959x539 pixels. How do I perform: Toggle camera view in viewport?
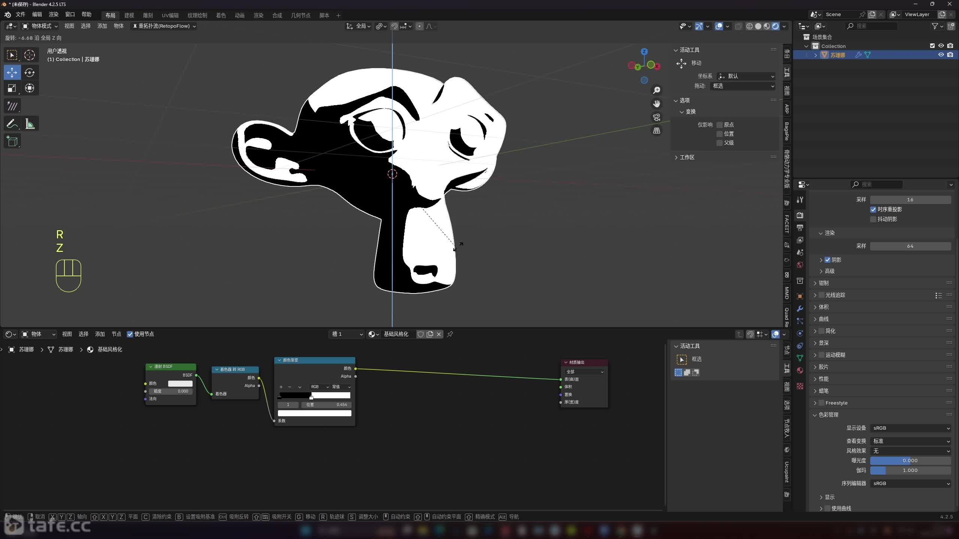[656, 117]
